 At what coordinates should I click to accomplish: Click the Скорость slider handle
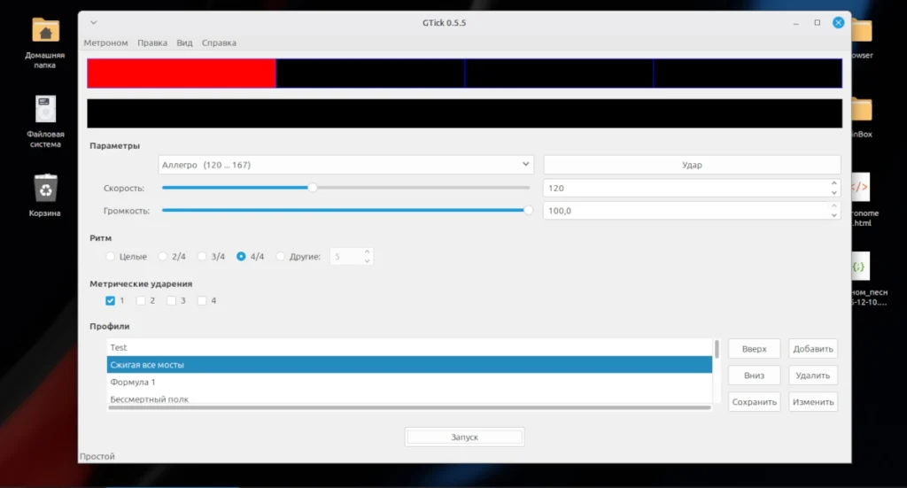(313, 188)
